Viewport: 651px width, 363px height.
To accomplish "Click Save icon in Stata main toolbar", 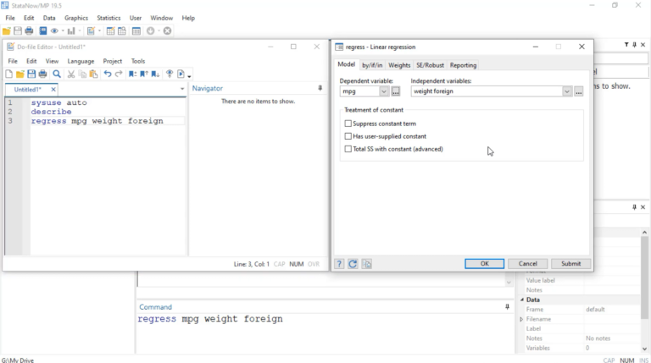I will pos(18,31).
